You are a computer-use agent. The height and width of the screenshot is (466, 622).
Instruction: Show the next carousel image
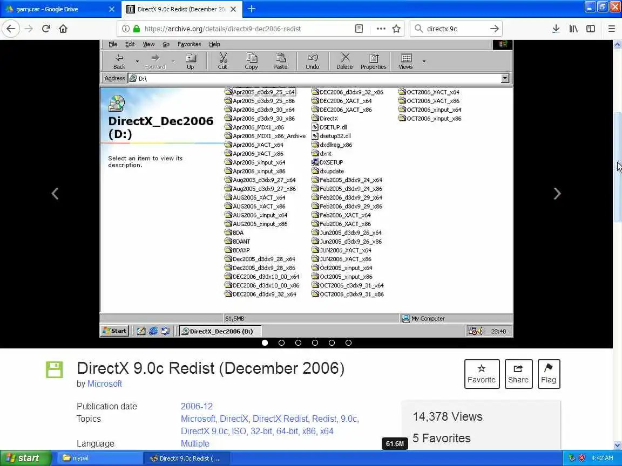557,194
